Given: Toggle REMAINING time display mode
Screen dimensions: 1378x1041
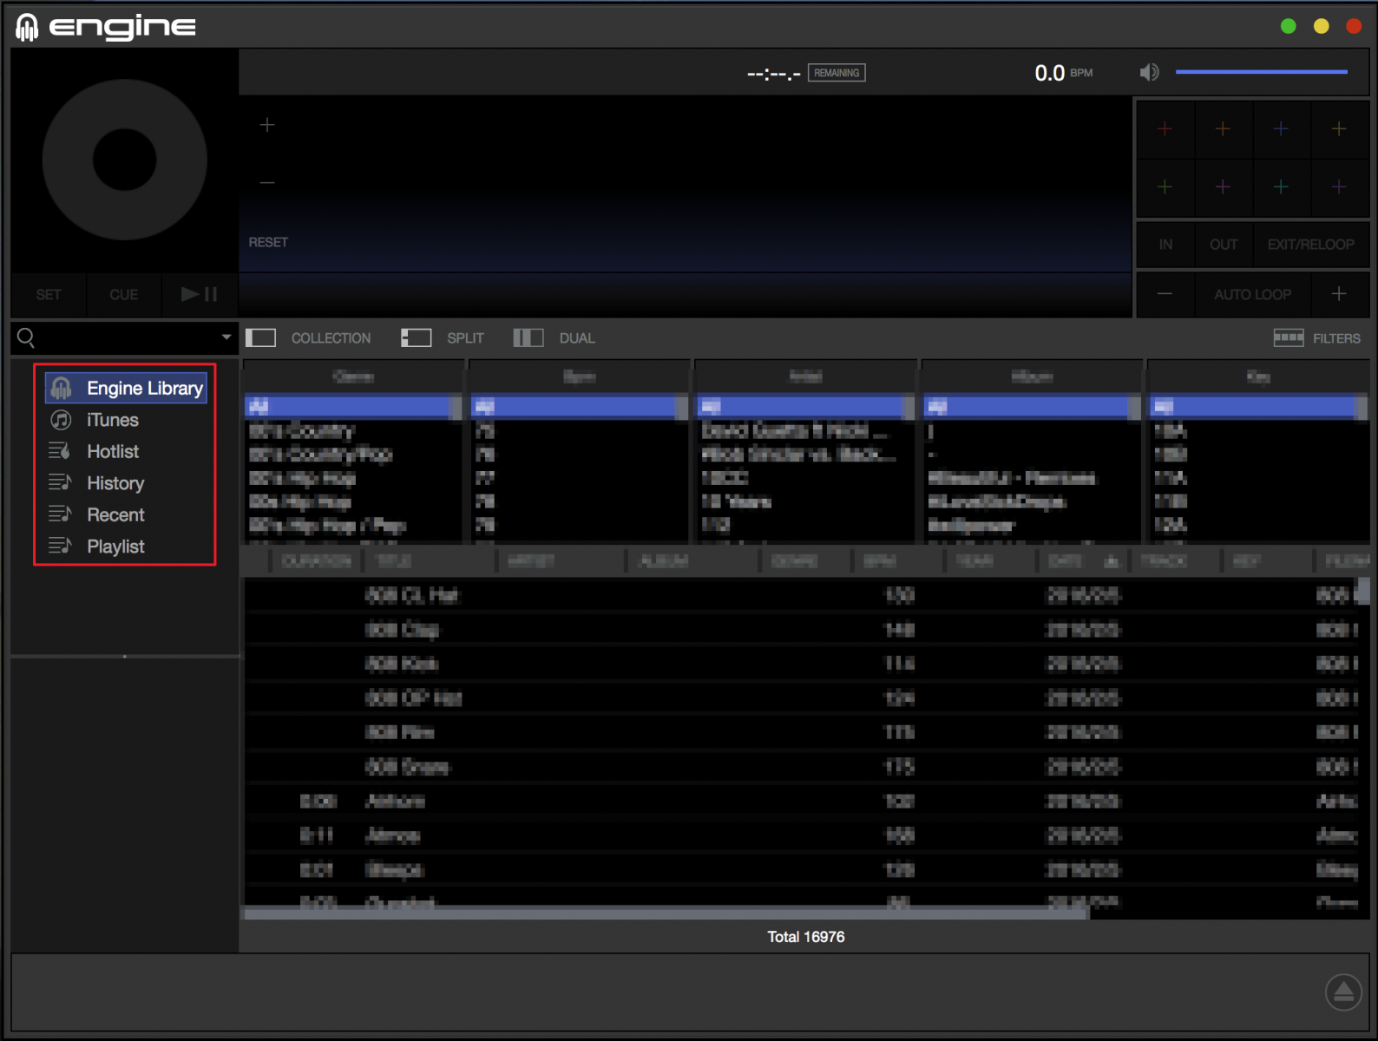Looking at the screenshot, I should click(836, 73).
